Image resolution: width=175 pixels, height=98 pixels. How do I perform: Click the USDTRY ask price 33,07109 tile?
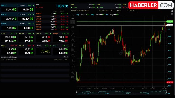[26, 10]
